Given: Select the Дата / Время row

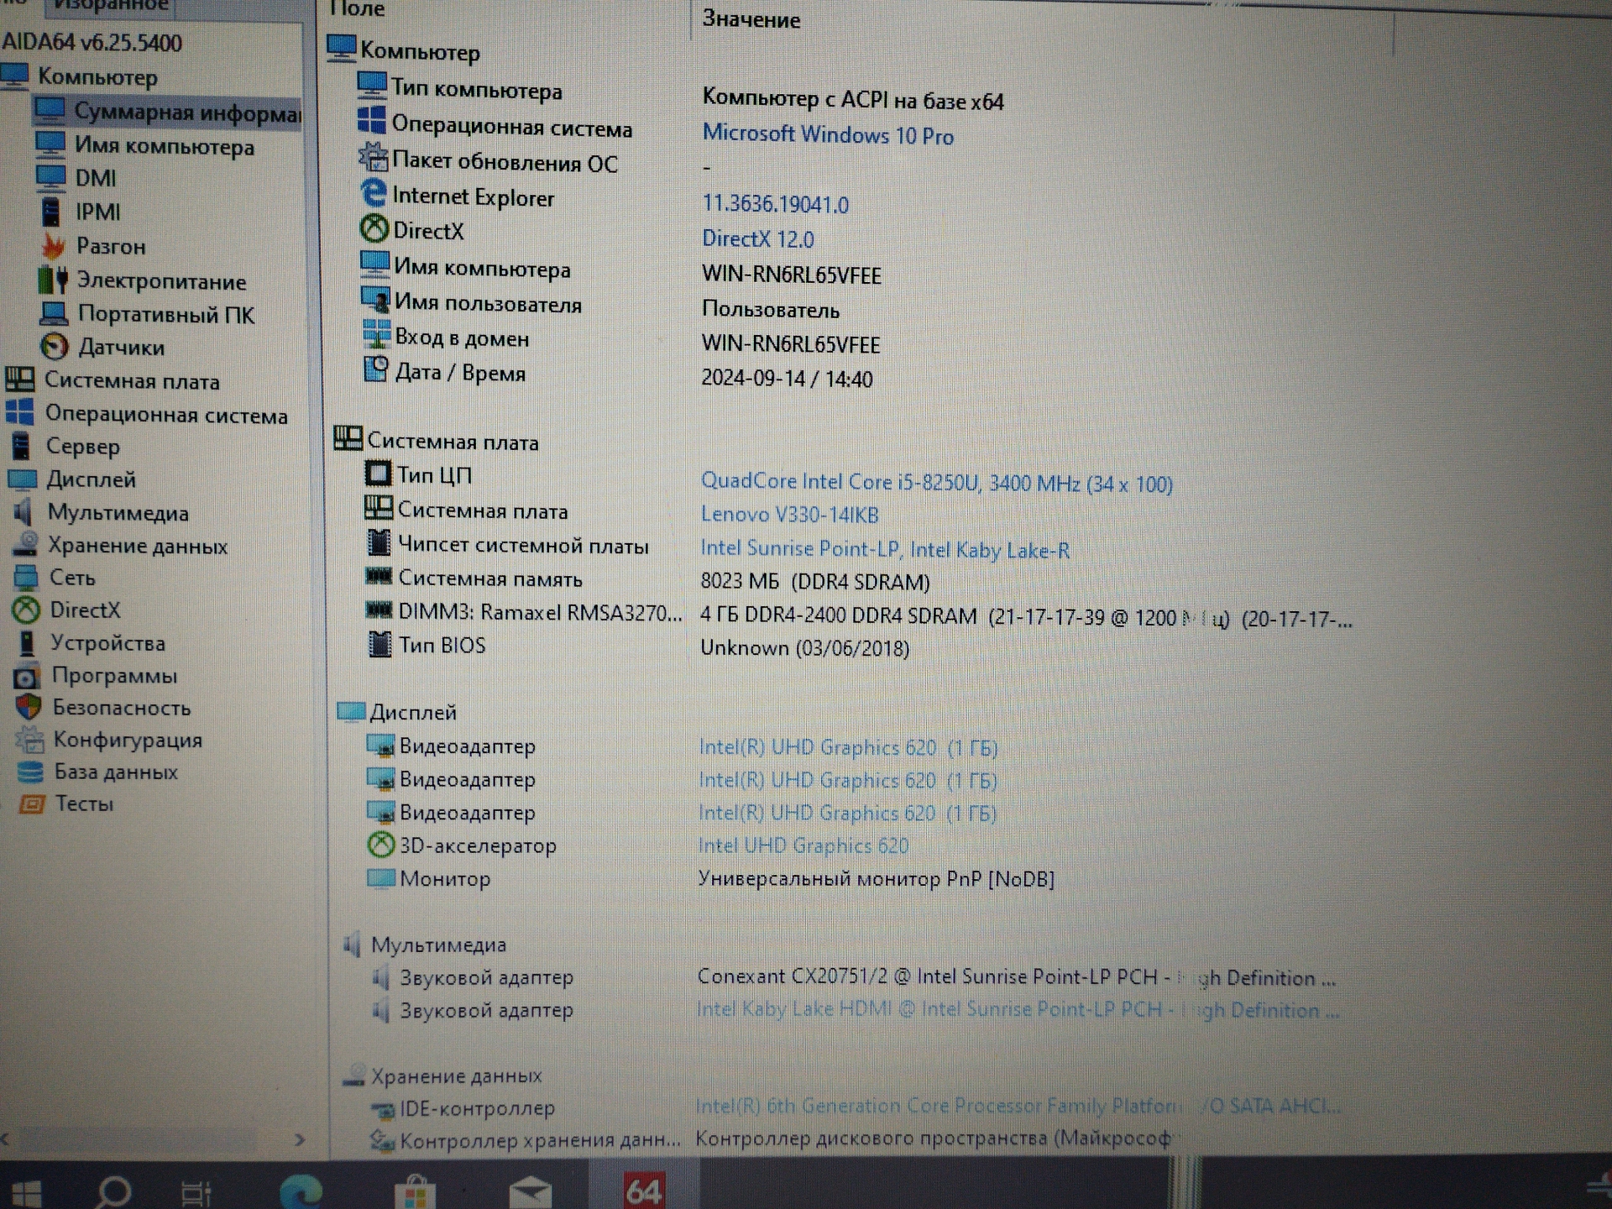Looking at the screenshot, I should (617, 374).
